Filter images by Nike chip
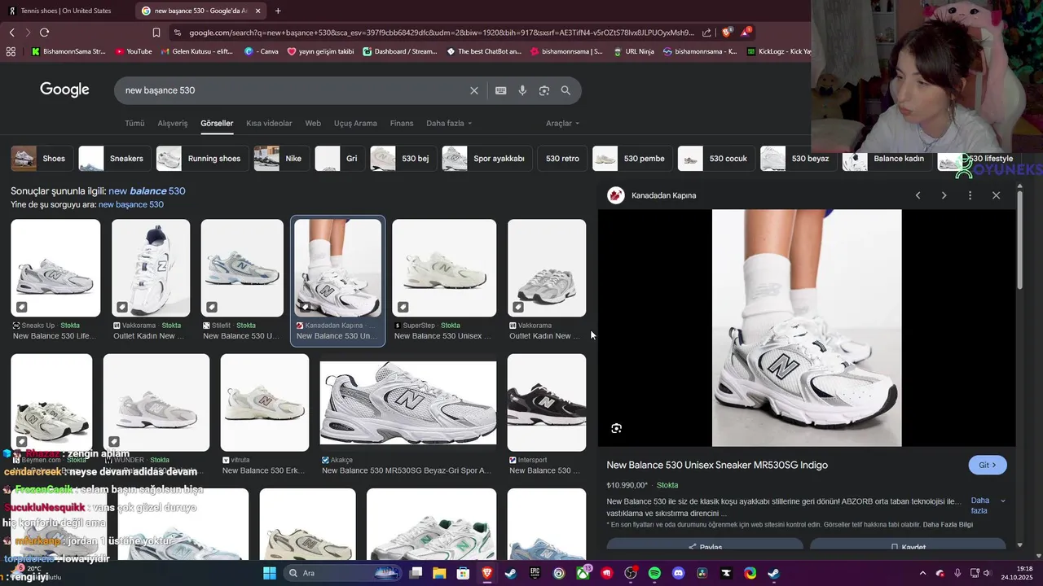The height and width of the screenshot is (586, 1043). click(281, 159)
